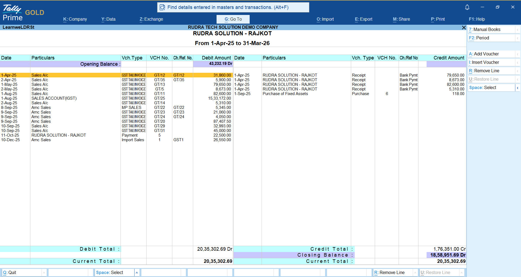Open the E: Export menu
Screen dimensions: 521x277
[364, 19]
